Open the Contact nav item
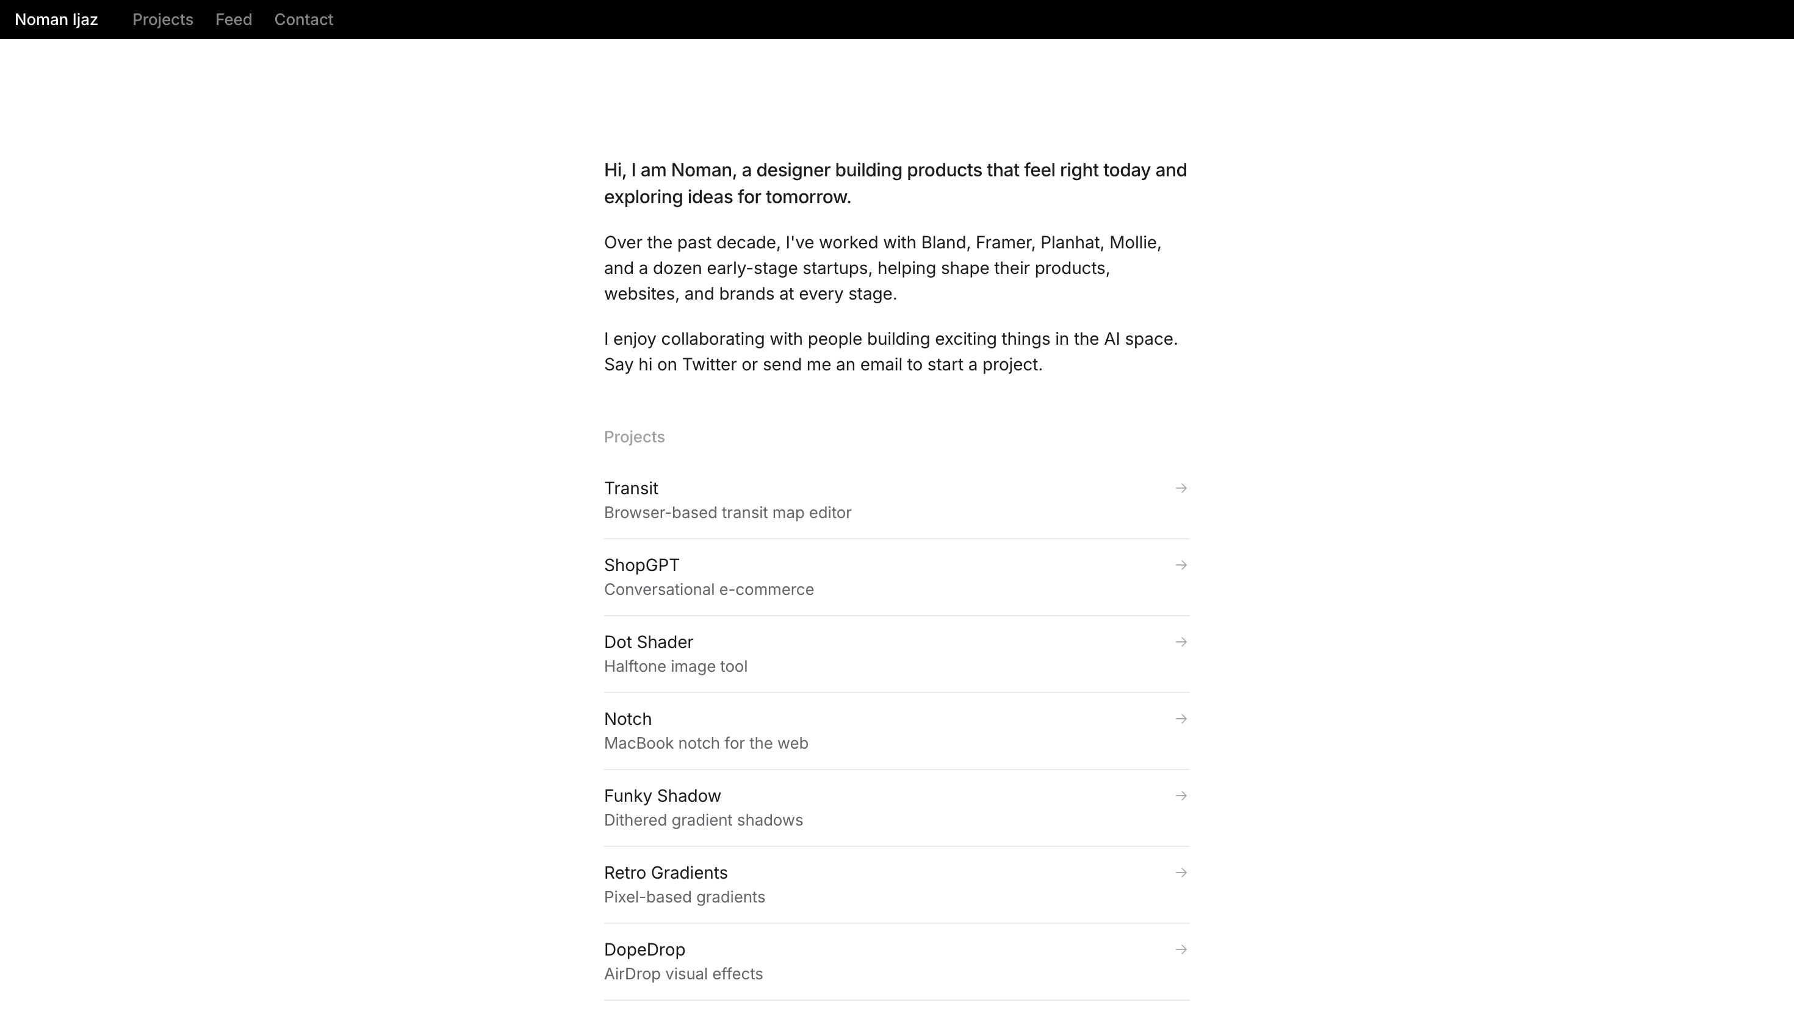The image size is (1794, 1019). click(304, 20)
